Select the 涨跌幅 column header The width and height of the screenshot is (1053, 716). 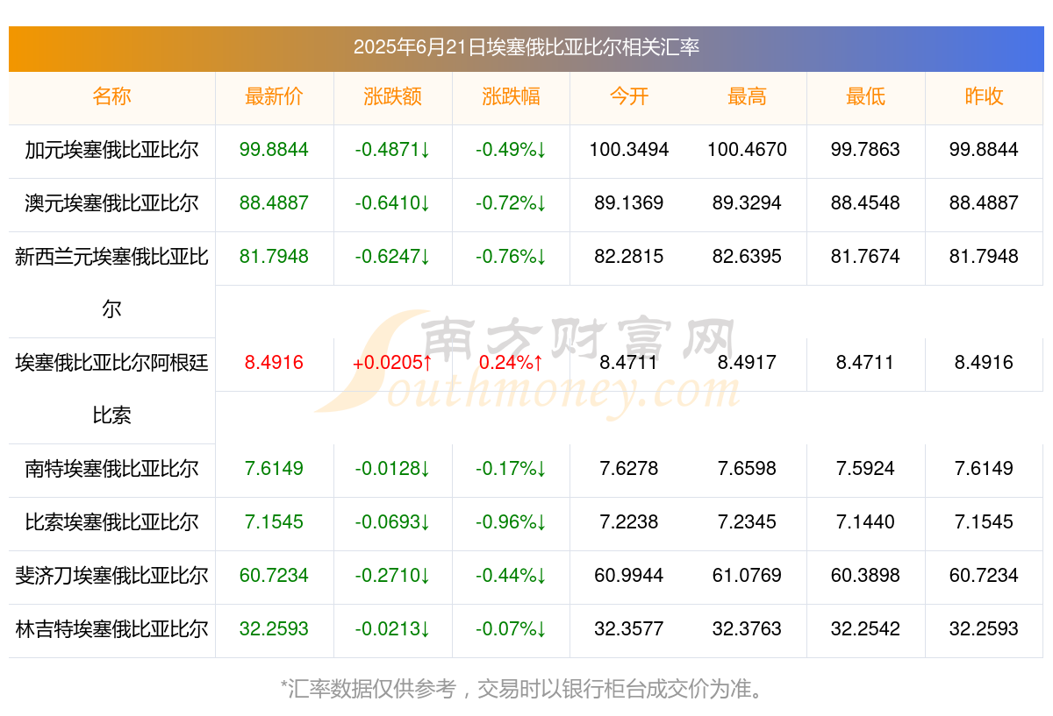point(511,96)
